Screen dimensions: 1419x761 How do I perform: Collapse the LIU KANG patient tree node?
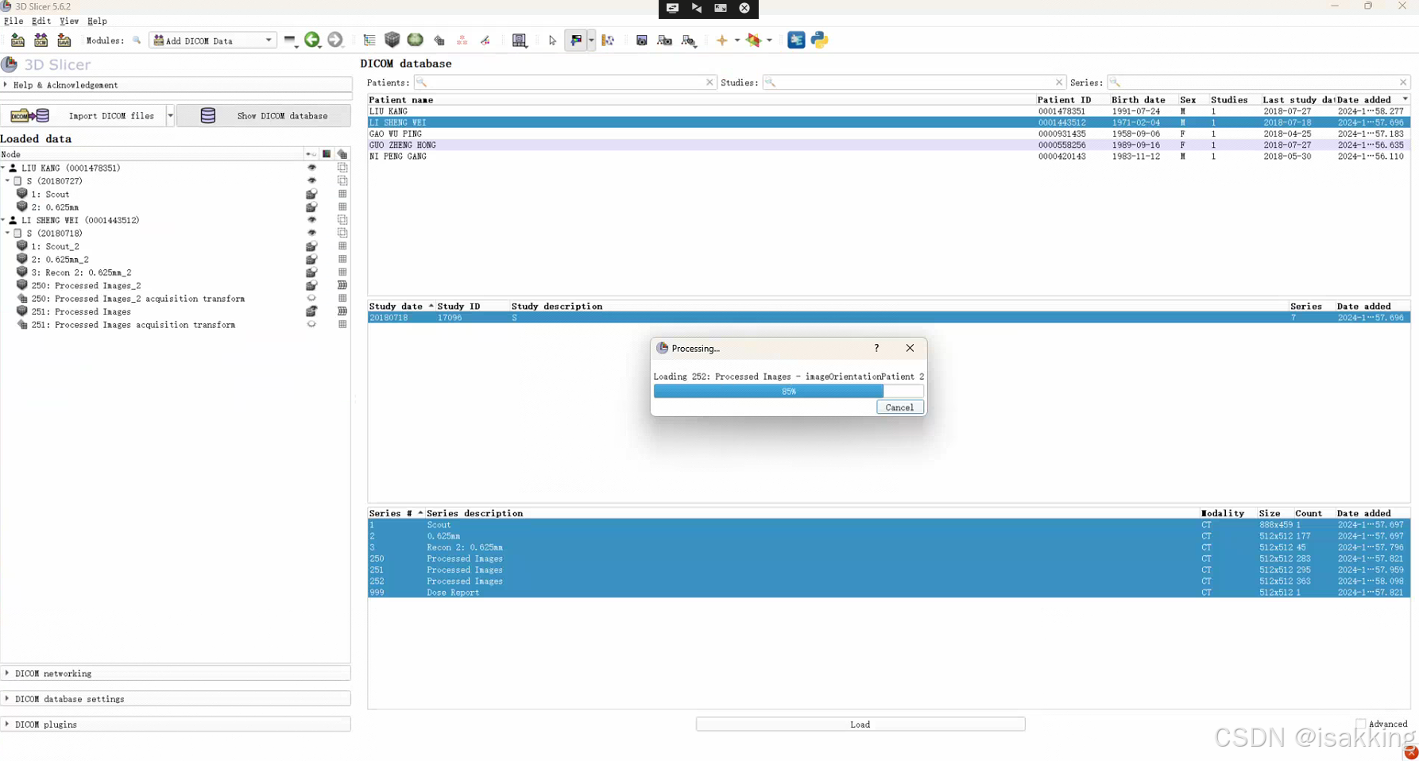coord(3,168)
